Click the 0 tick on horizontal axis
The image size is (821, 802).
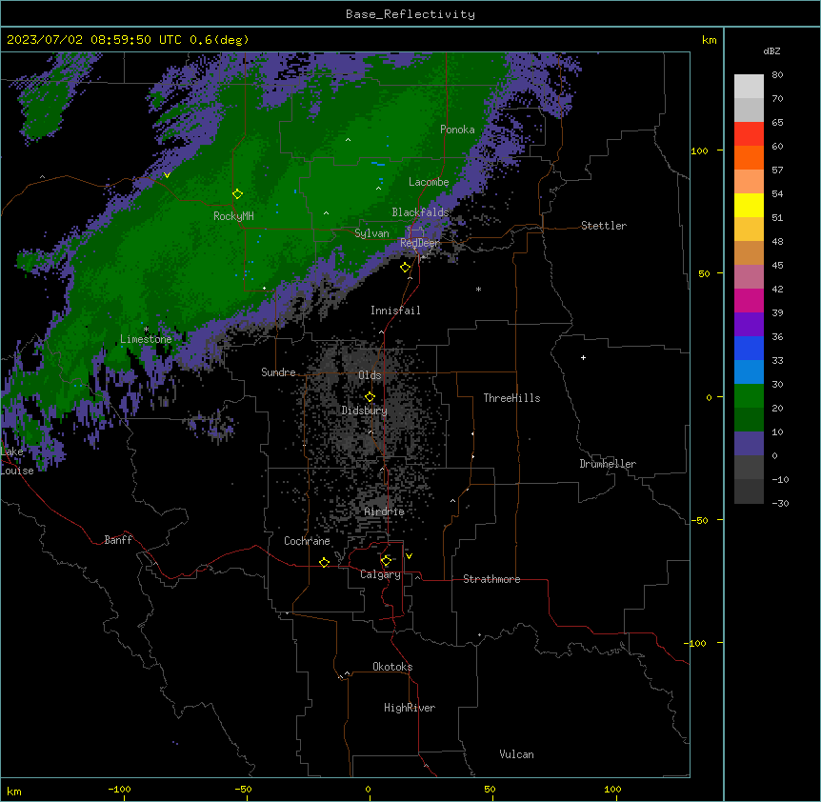tap(368, 789)
